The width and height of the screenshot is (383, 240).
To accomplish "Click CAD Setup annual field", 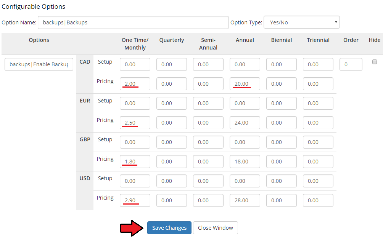I will [x=245, y=64].
